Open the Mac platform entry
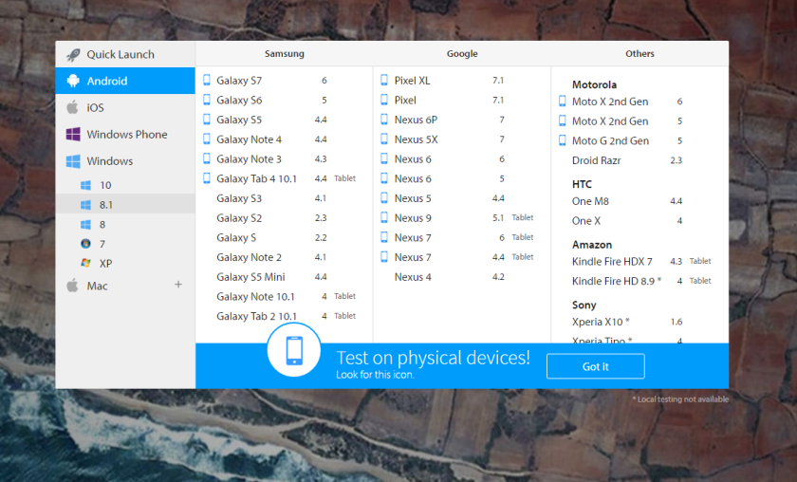Screen dimensions: 797x482 tap(125, 286)
